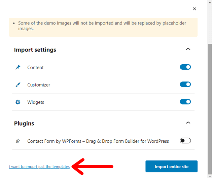Click the Import settings heading

click(35, 50)
